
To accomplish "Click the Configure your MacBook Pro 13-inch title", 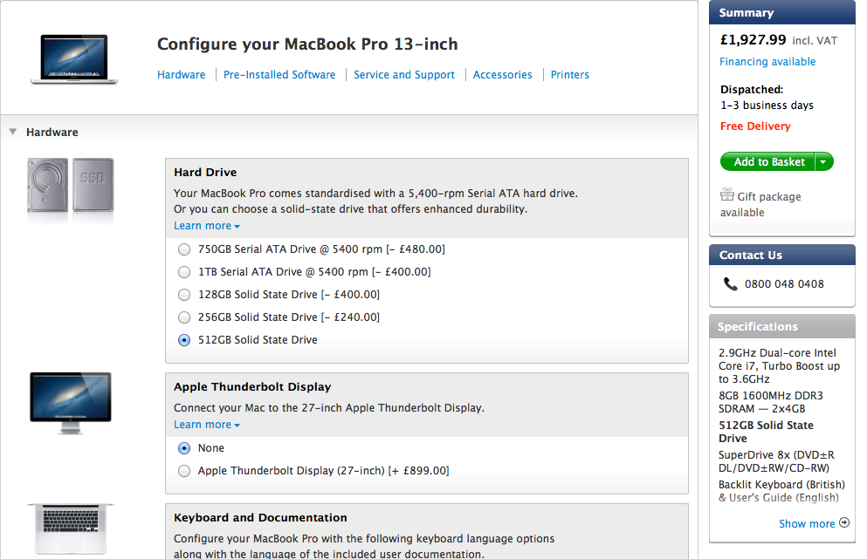I will (x=307, y=44).
